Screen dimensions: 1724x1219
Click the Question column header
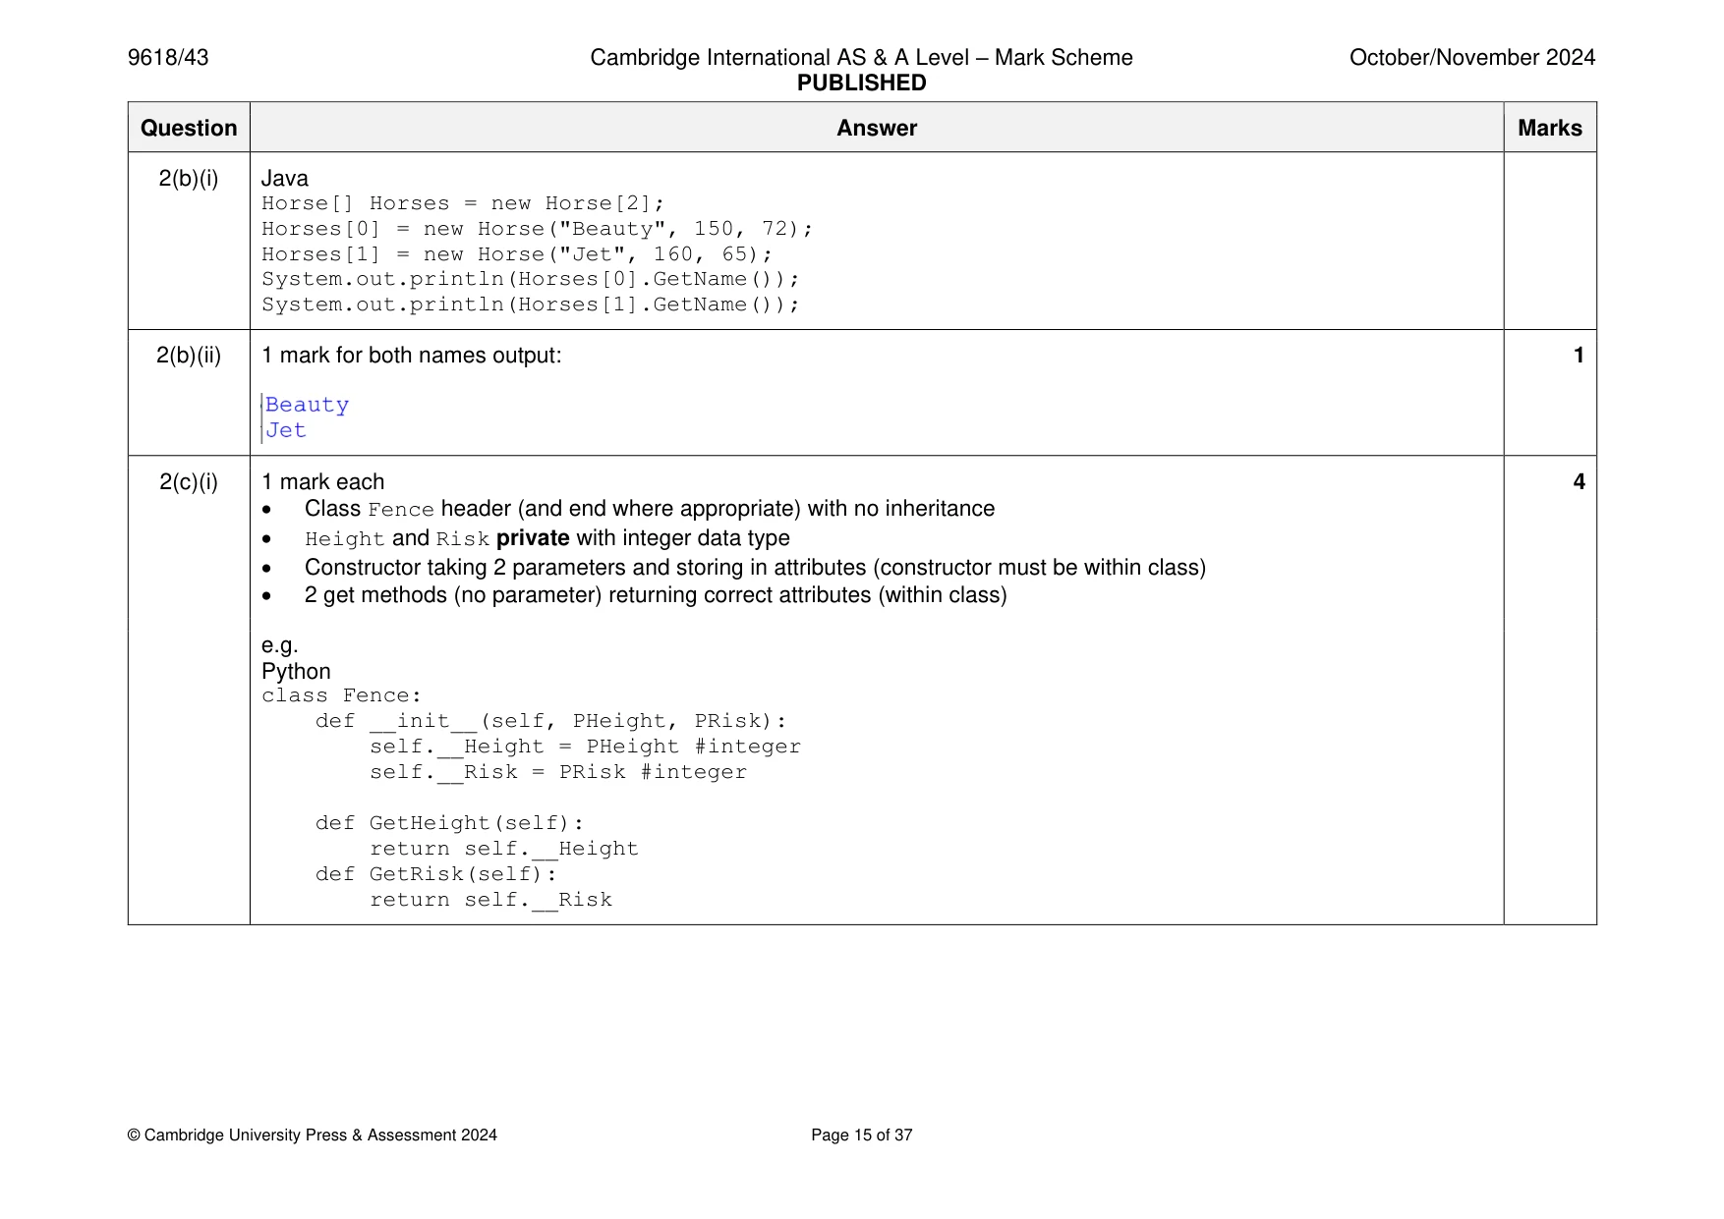click(x=189, y=129)
